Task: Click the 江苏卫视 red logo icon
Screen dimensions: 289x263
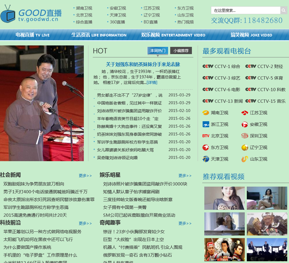Action: [x=245, y=113]
